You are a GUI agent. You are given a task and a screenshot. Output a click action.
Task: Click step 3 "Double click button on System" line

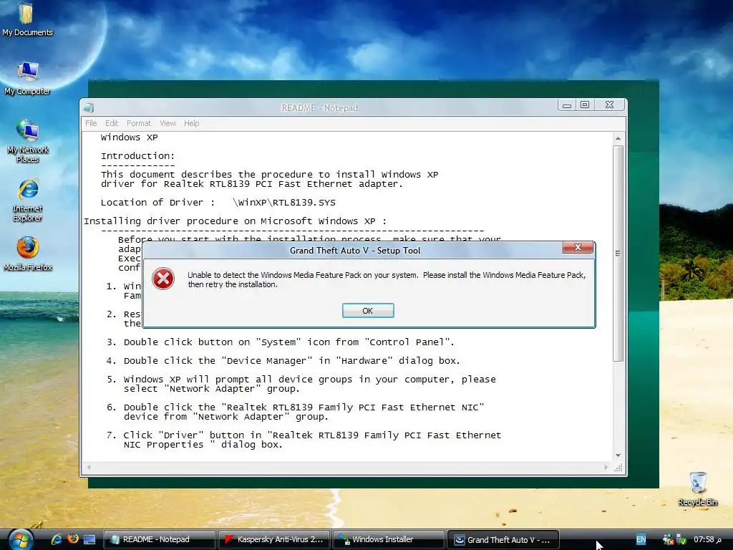point(281,342)
